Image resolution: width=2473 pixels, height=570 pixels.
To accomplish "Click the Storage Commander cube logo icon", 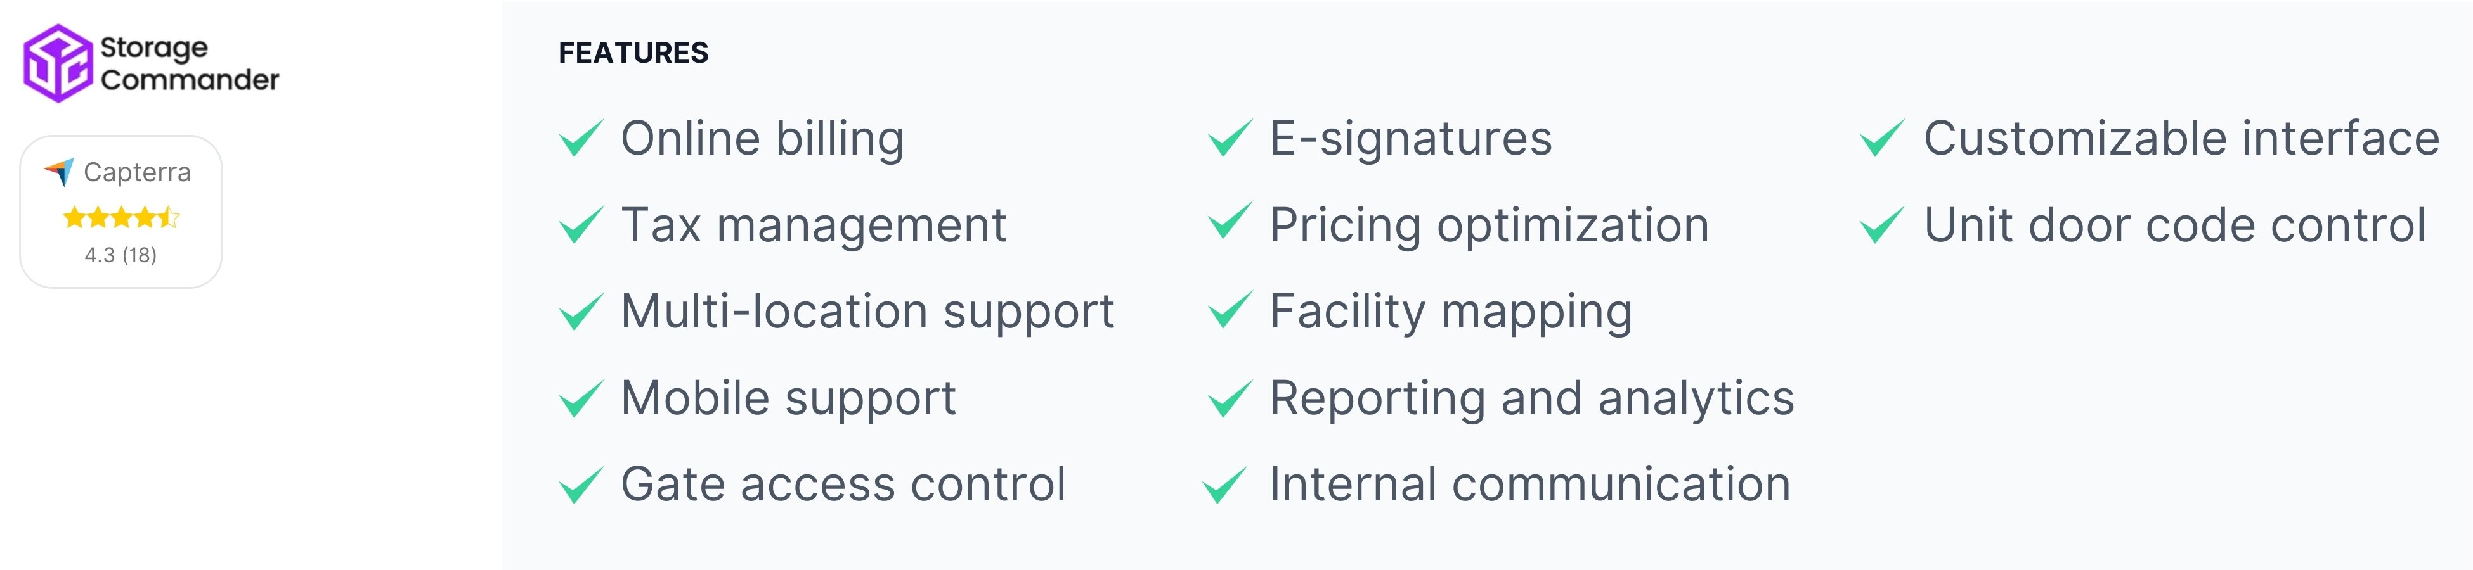I will [x=58, y=63].
